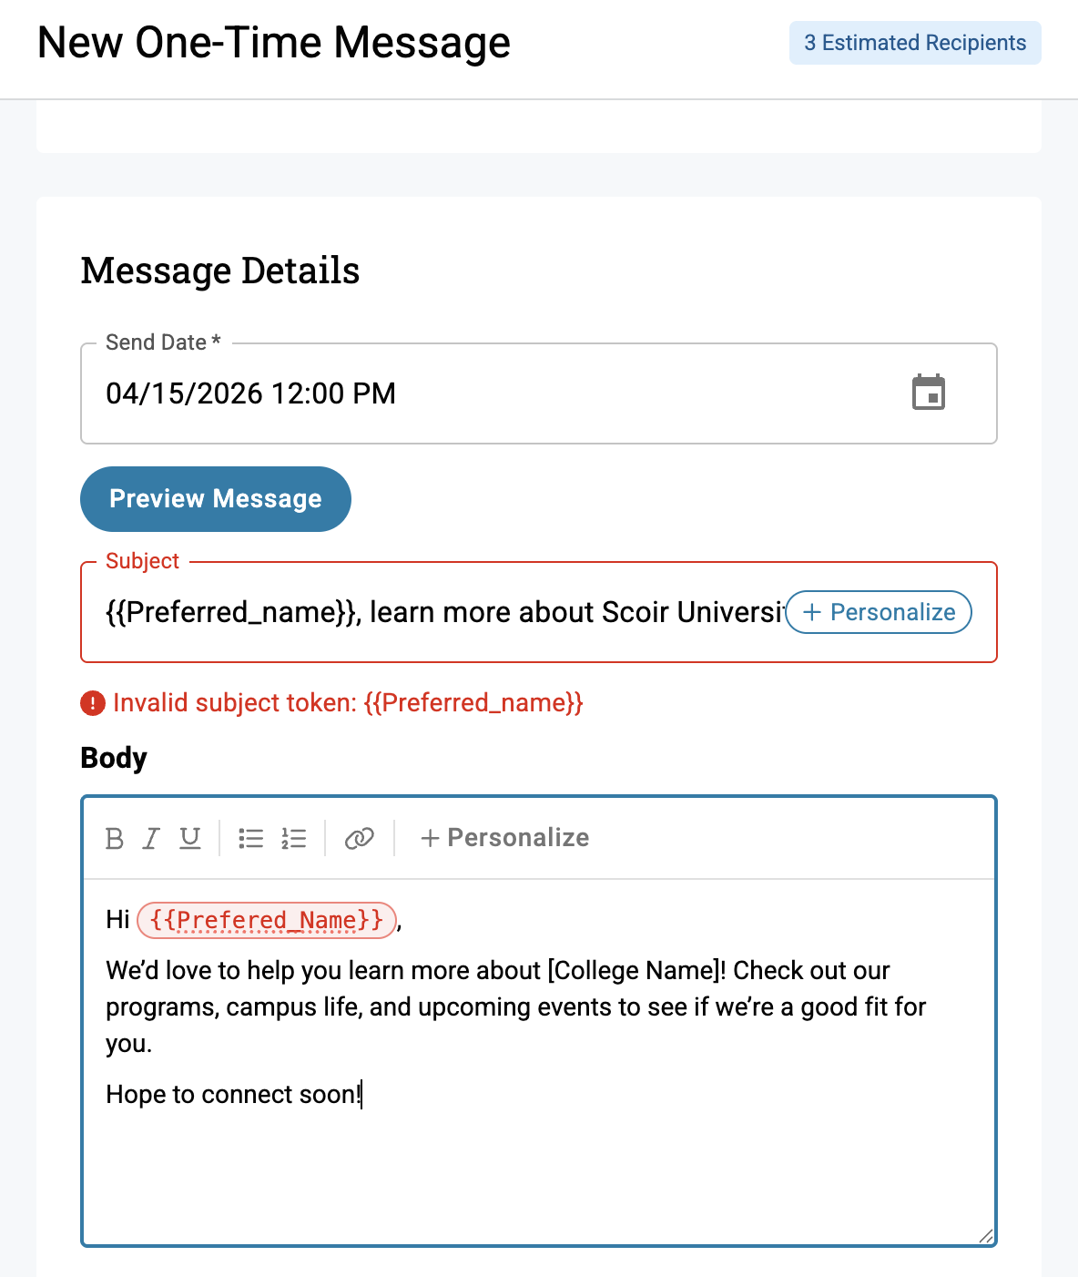Click the 3 Estimated Recipients badge
1078x1277 pixels.
click(x=915, y=43)
